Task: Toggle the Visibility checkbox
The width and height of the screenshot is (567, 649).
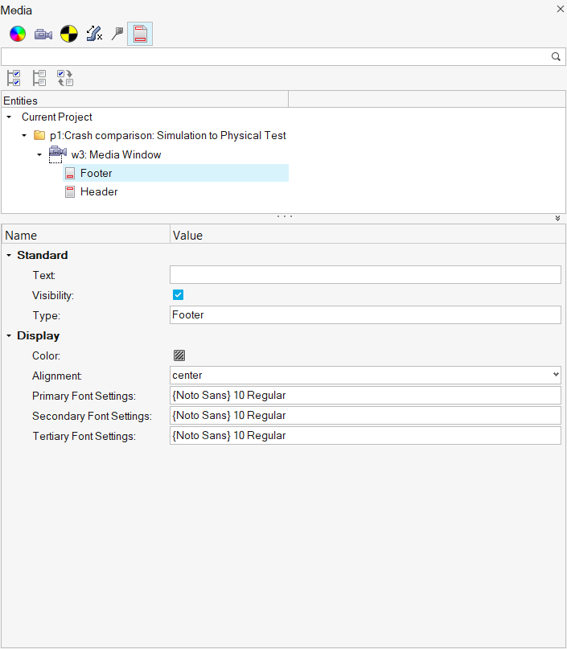Action: coord(179,295)
